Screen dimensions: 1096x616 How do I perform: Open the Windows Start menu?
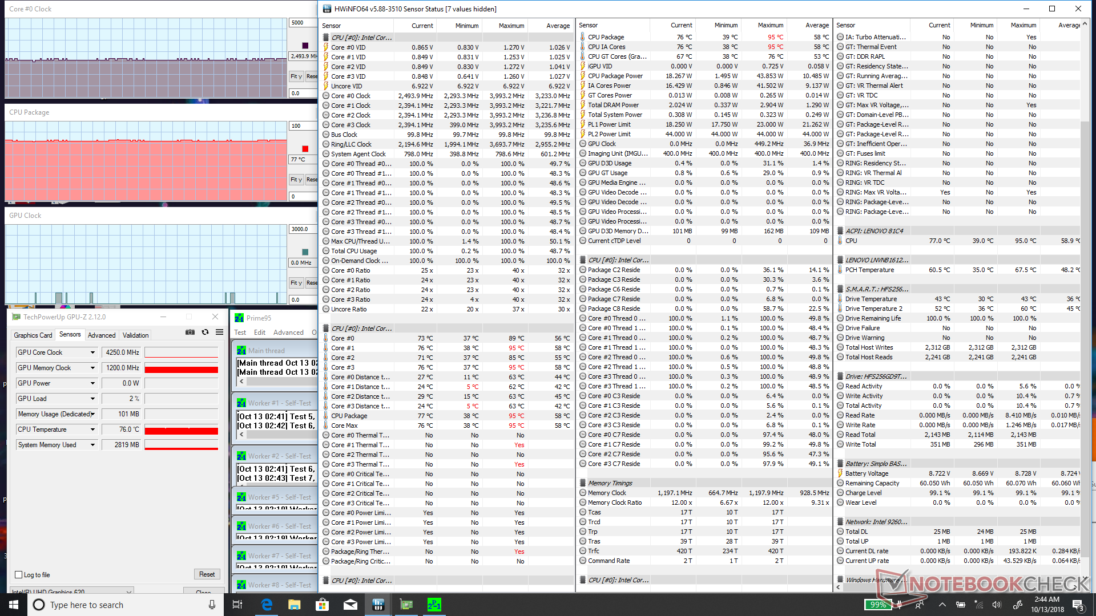[x=14, y=605]
